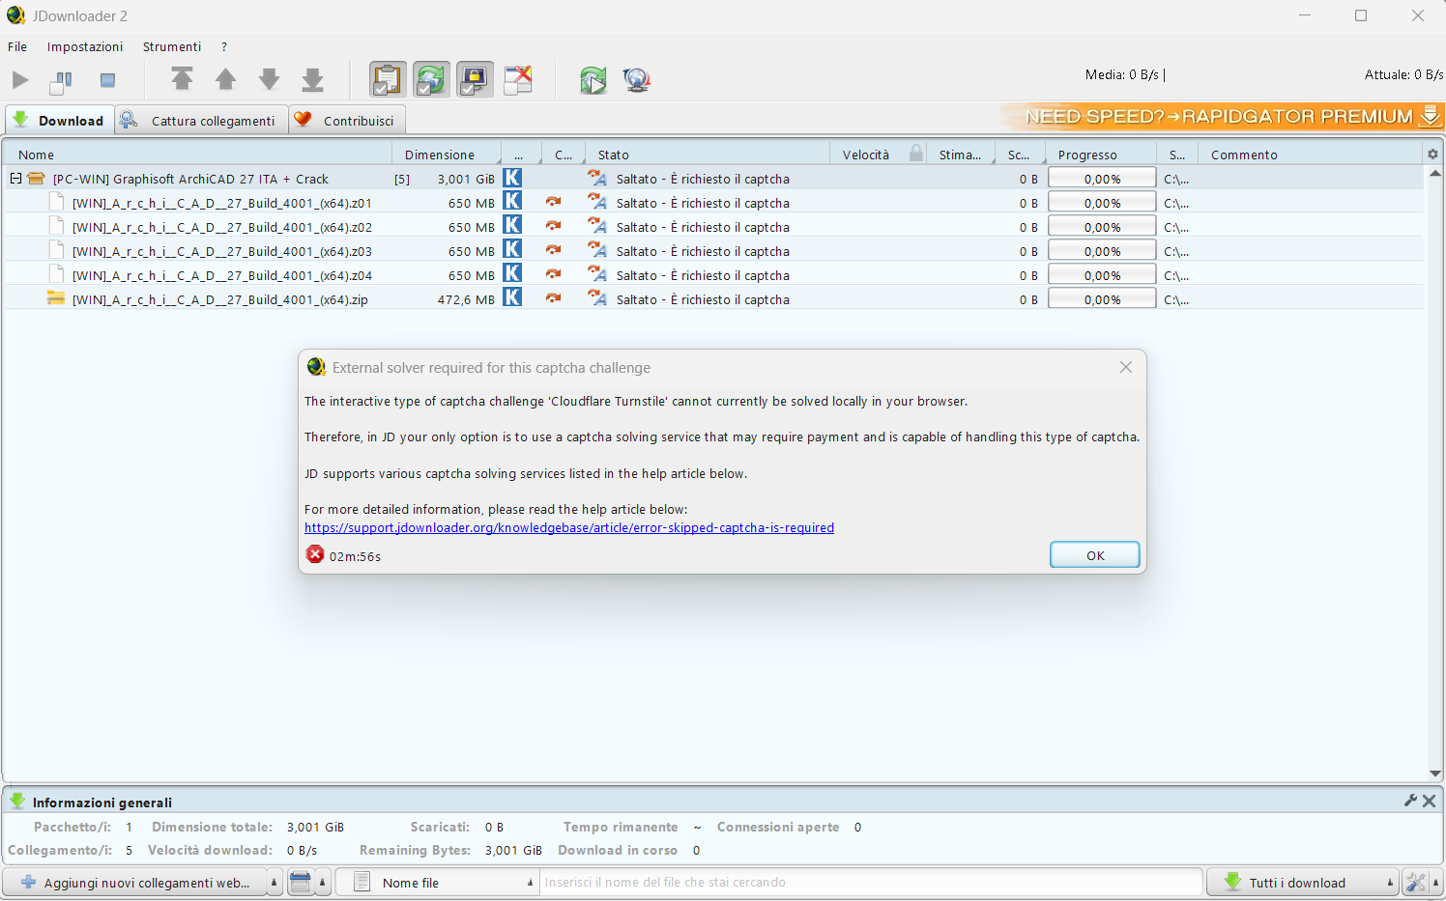Click the progress bar of the .z02 file

(x=1102, y=227)
